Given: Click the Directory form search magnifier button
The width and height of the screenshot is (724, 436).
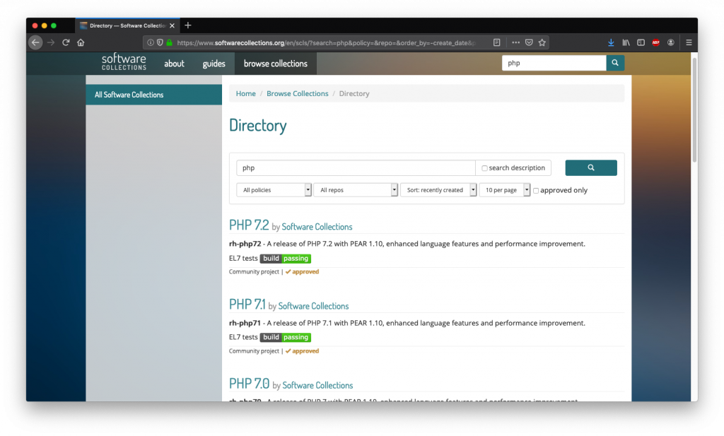Looking at the screenshot, I should pos(591,168).
